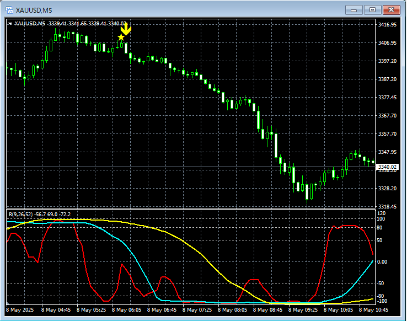This screenshot has width=407, height=321.
Task: Click time axis label 8 May 08:05
Action: tap(232, 310)
